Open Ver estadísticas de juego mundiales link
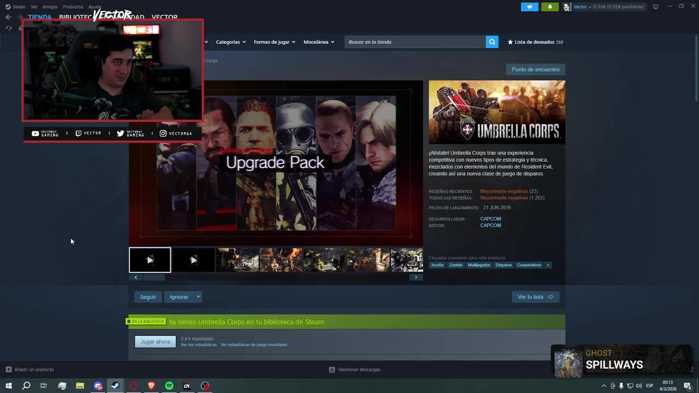 [254, 345]
